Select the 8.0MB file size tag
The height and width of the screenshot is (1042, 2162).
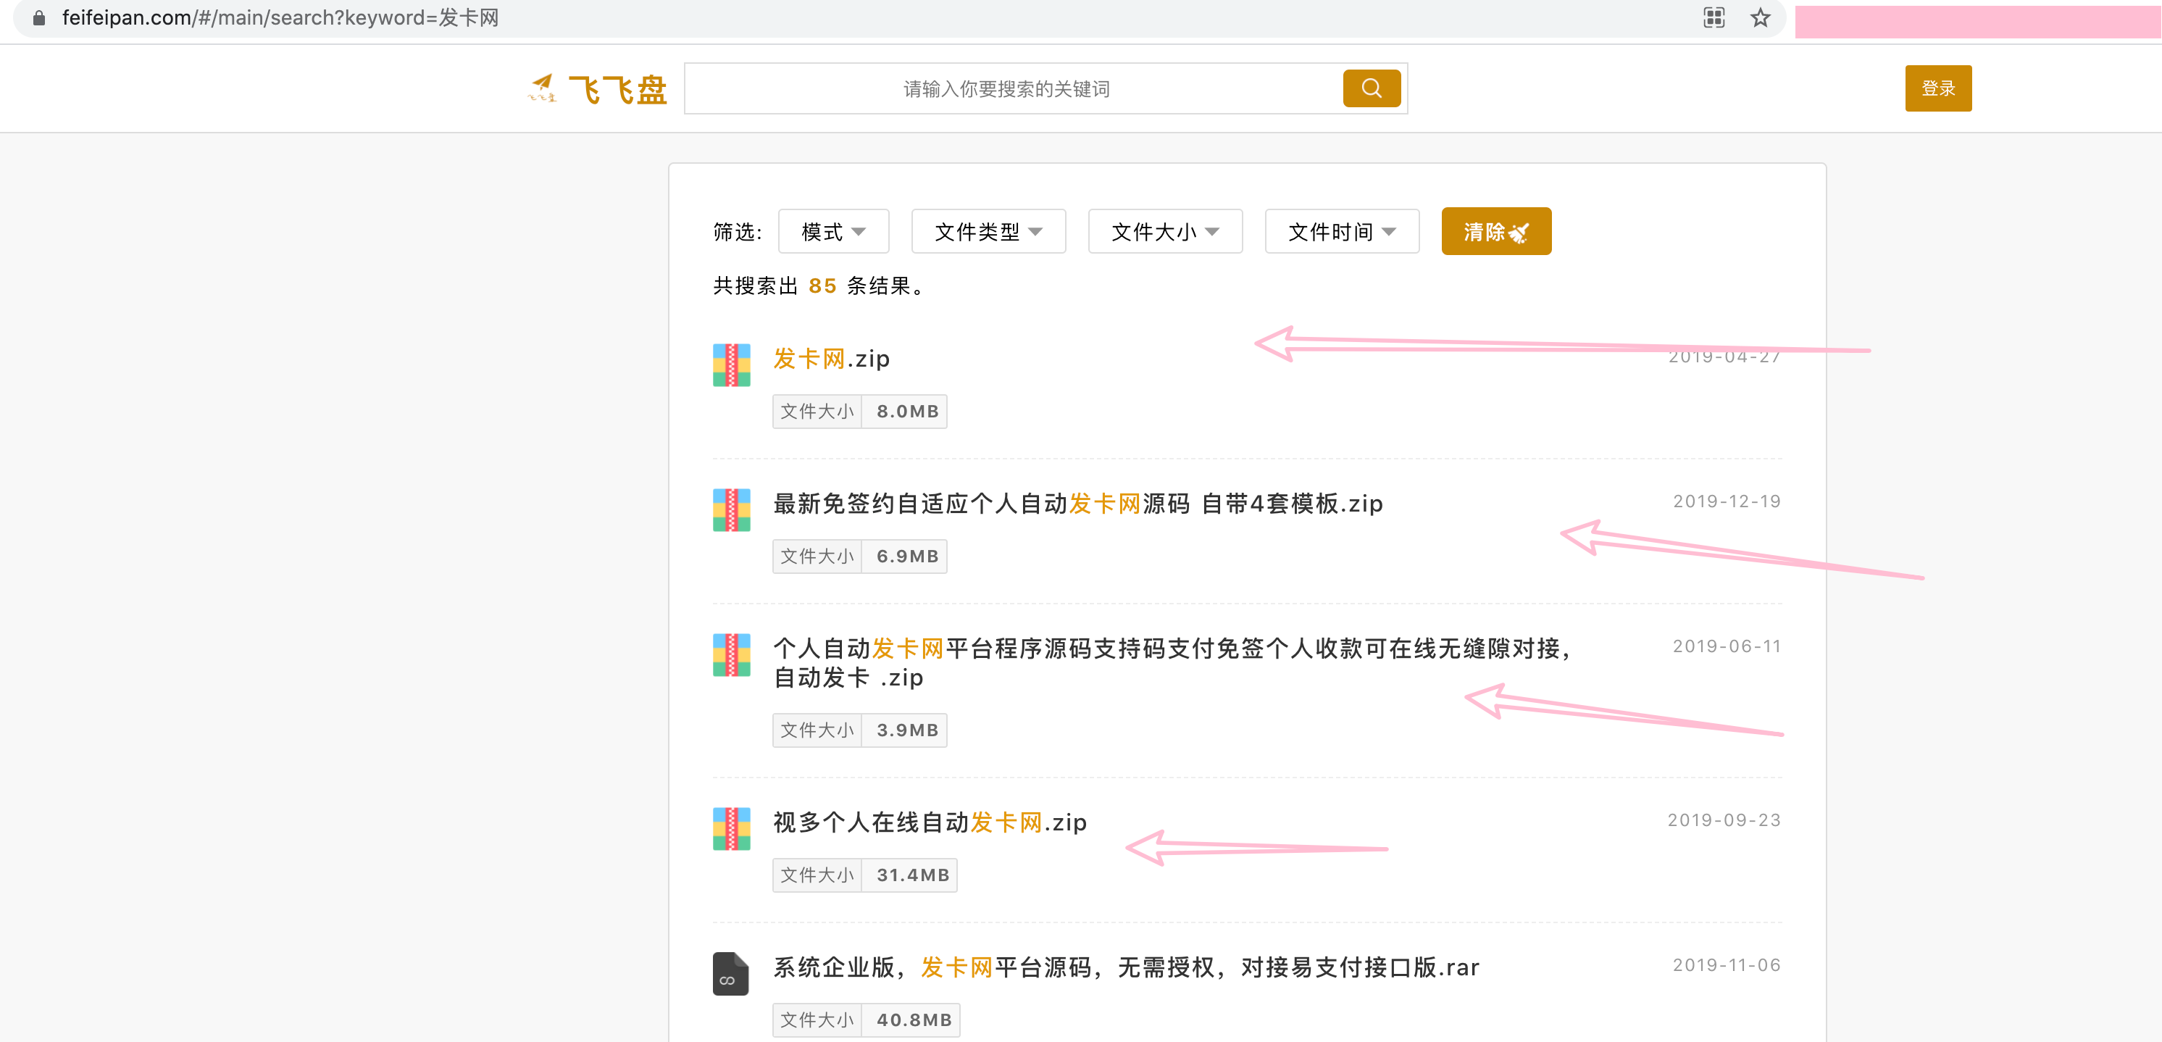click(904, 411)
